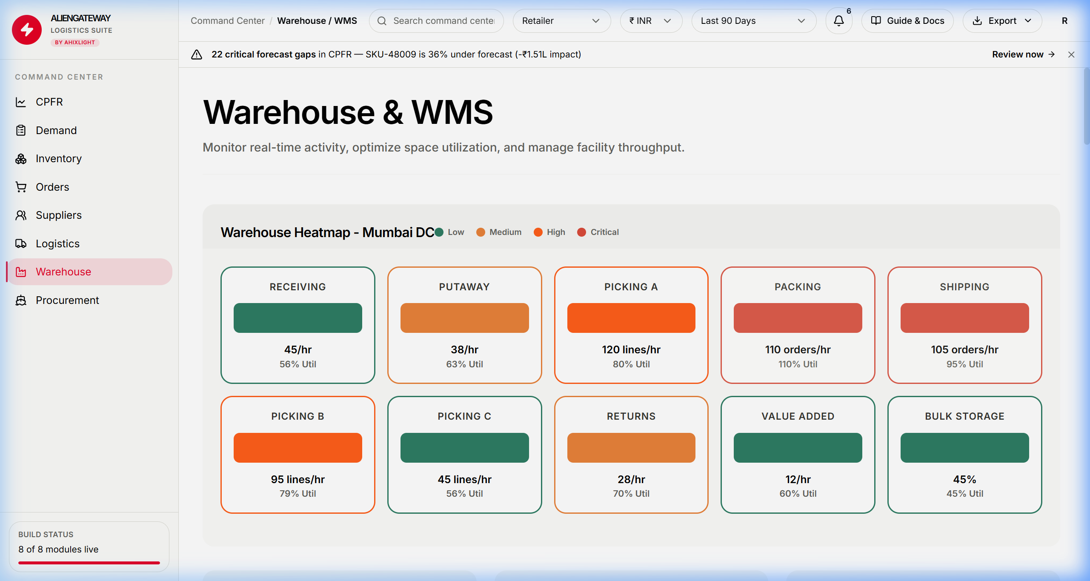Click the Logistics truck icon
The height and width of the screenshot is (581, 1090).
point(21,243)
